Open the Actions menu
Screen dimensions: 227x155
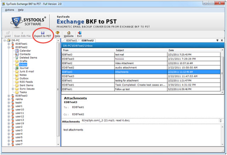click(x=9, y=10)
